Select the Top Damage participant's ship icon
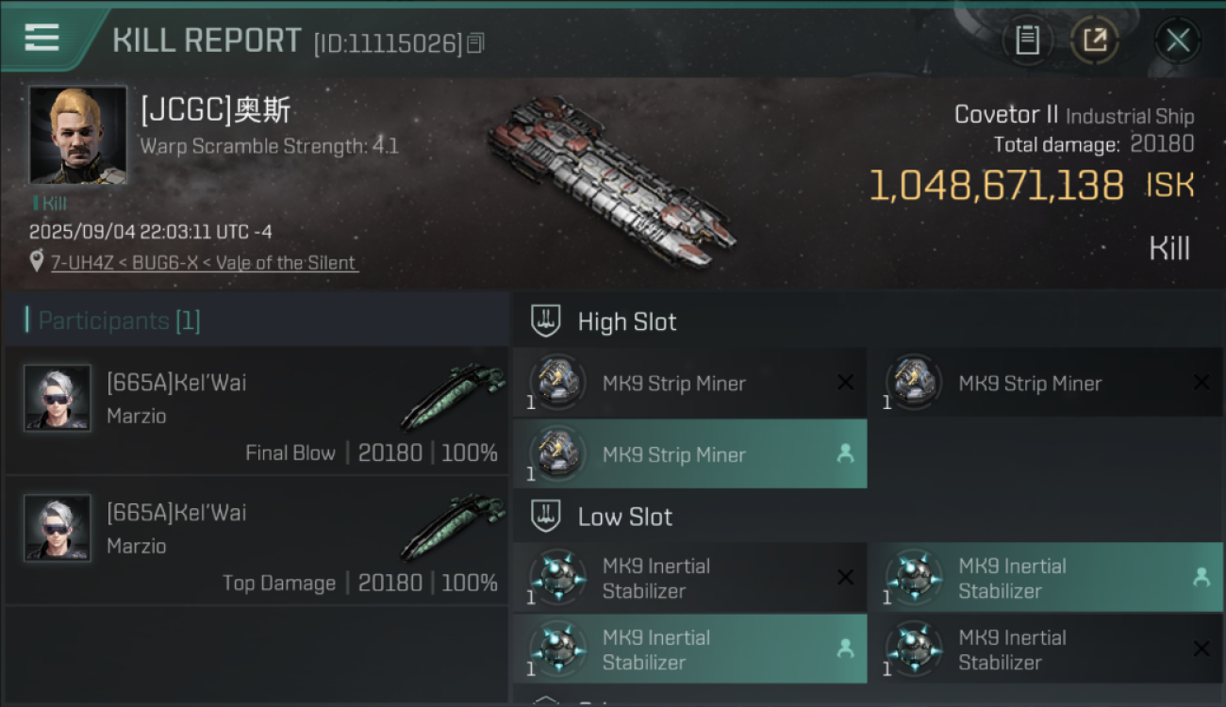The width and height of the screenshot is (1226, 707). pos(453,526)
